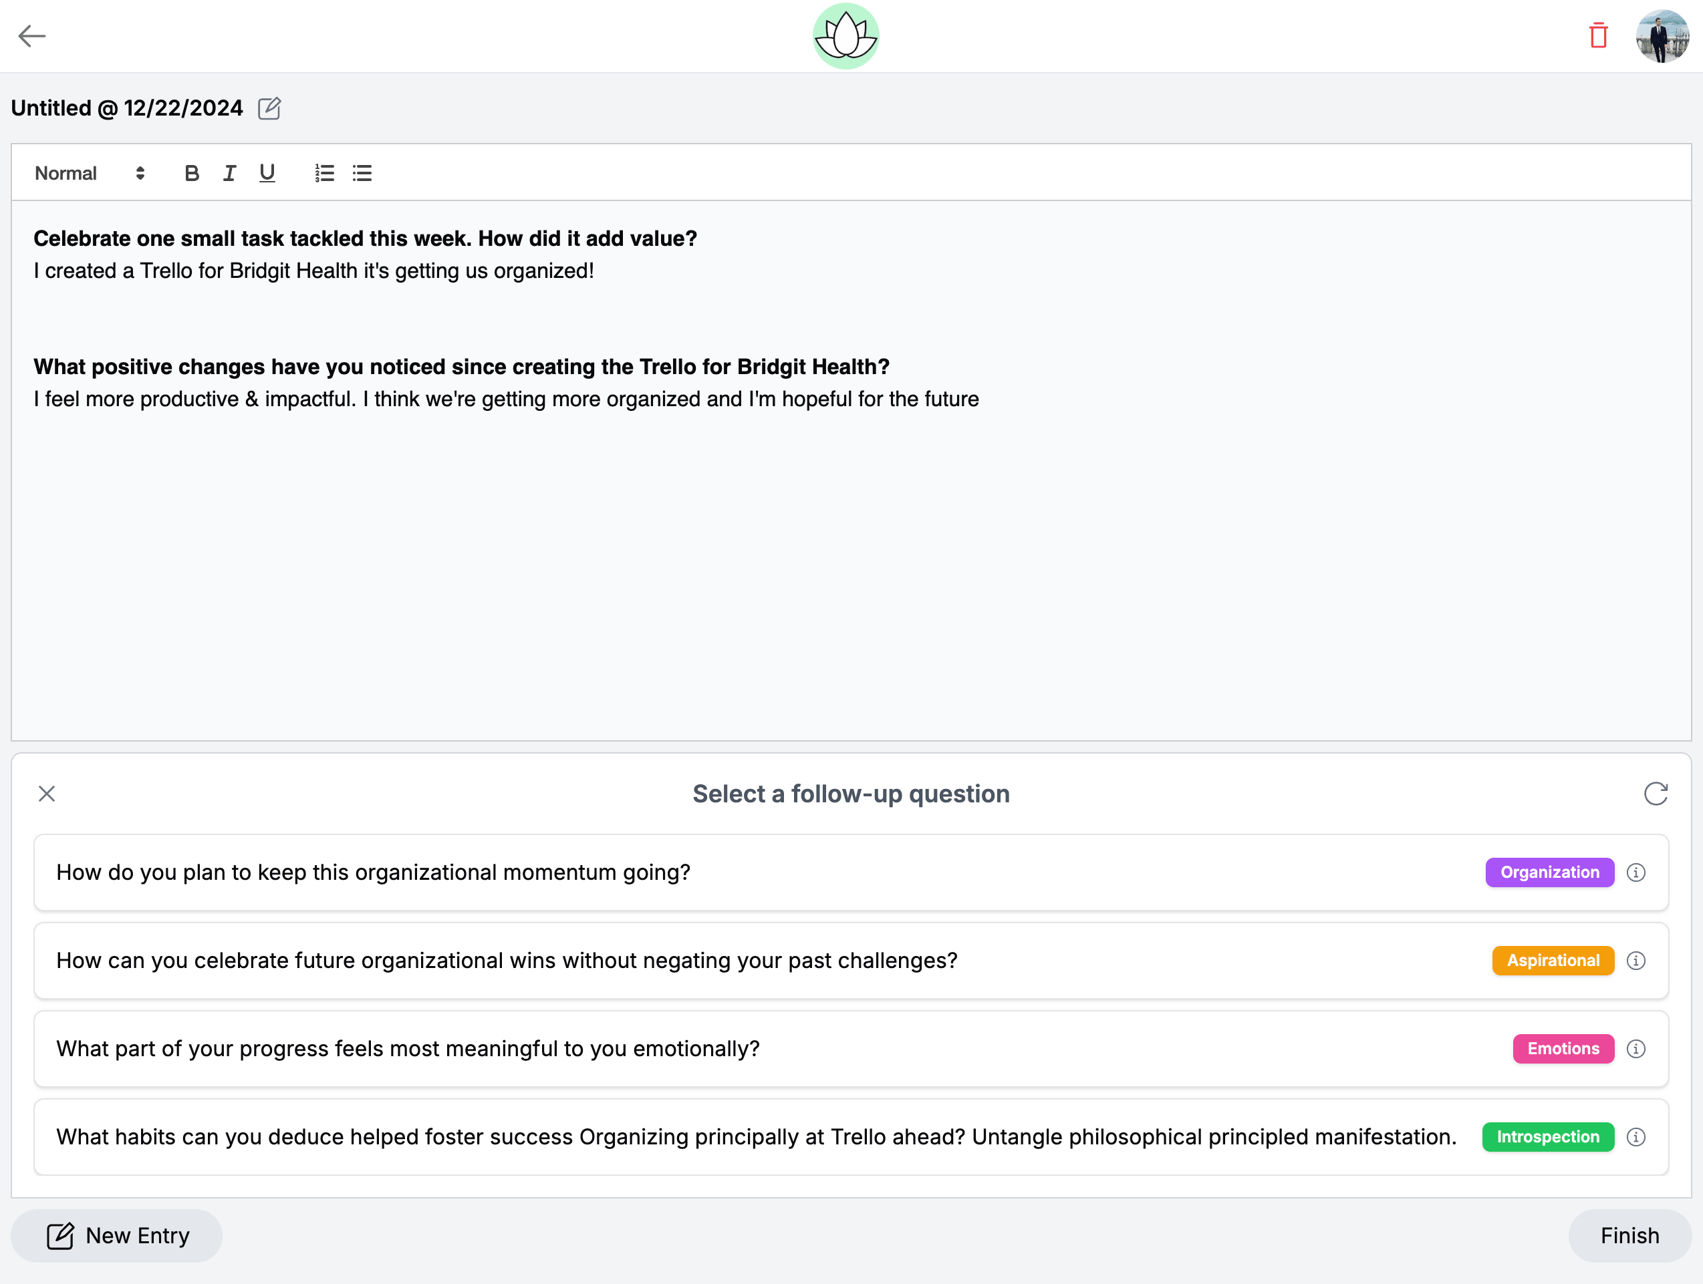Viewport: 1703px width, 1284px height.
Task: Insert a numbered list
Action: [x=325, y=173]
